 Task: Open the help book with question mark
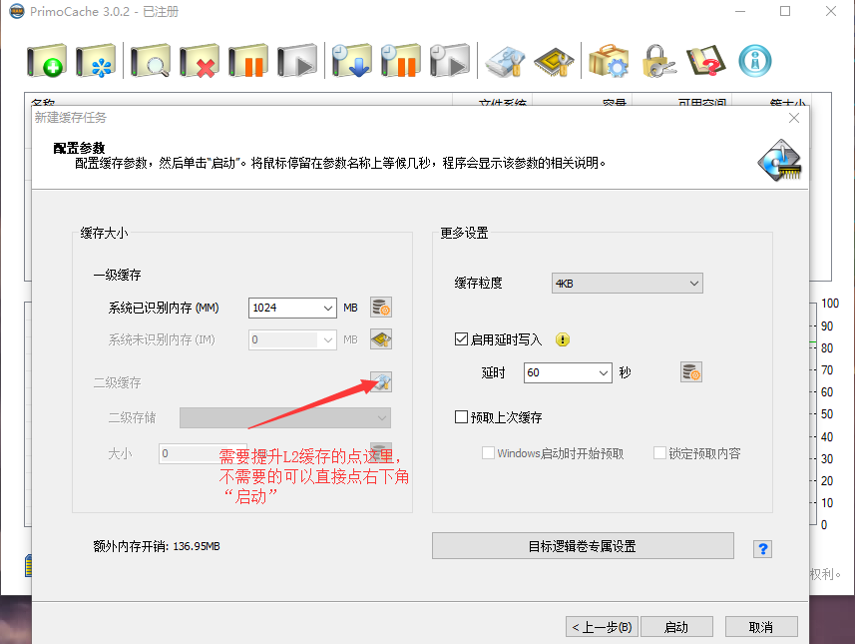[x=706, y=61]
